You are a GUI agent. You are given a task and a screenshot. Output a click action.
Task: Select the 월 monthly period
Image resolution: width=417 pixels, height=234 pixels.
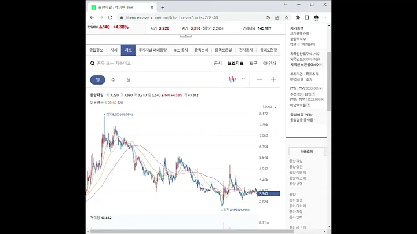point(129,80)
